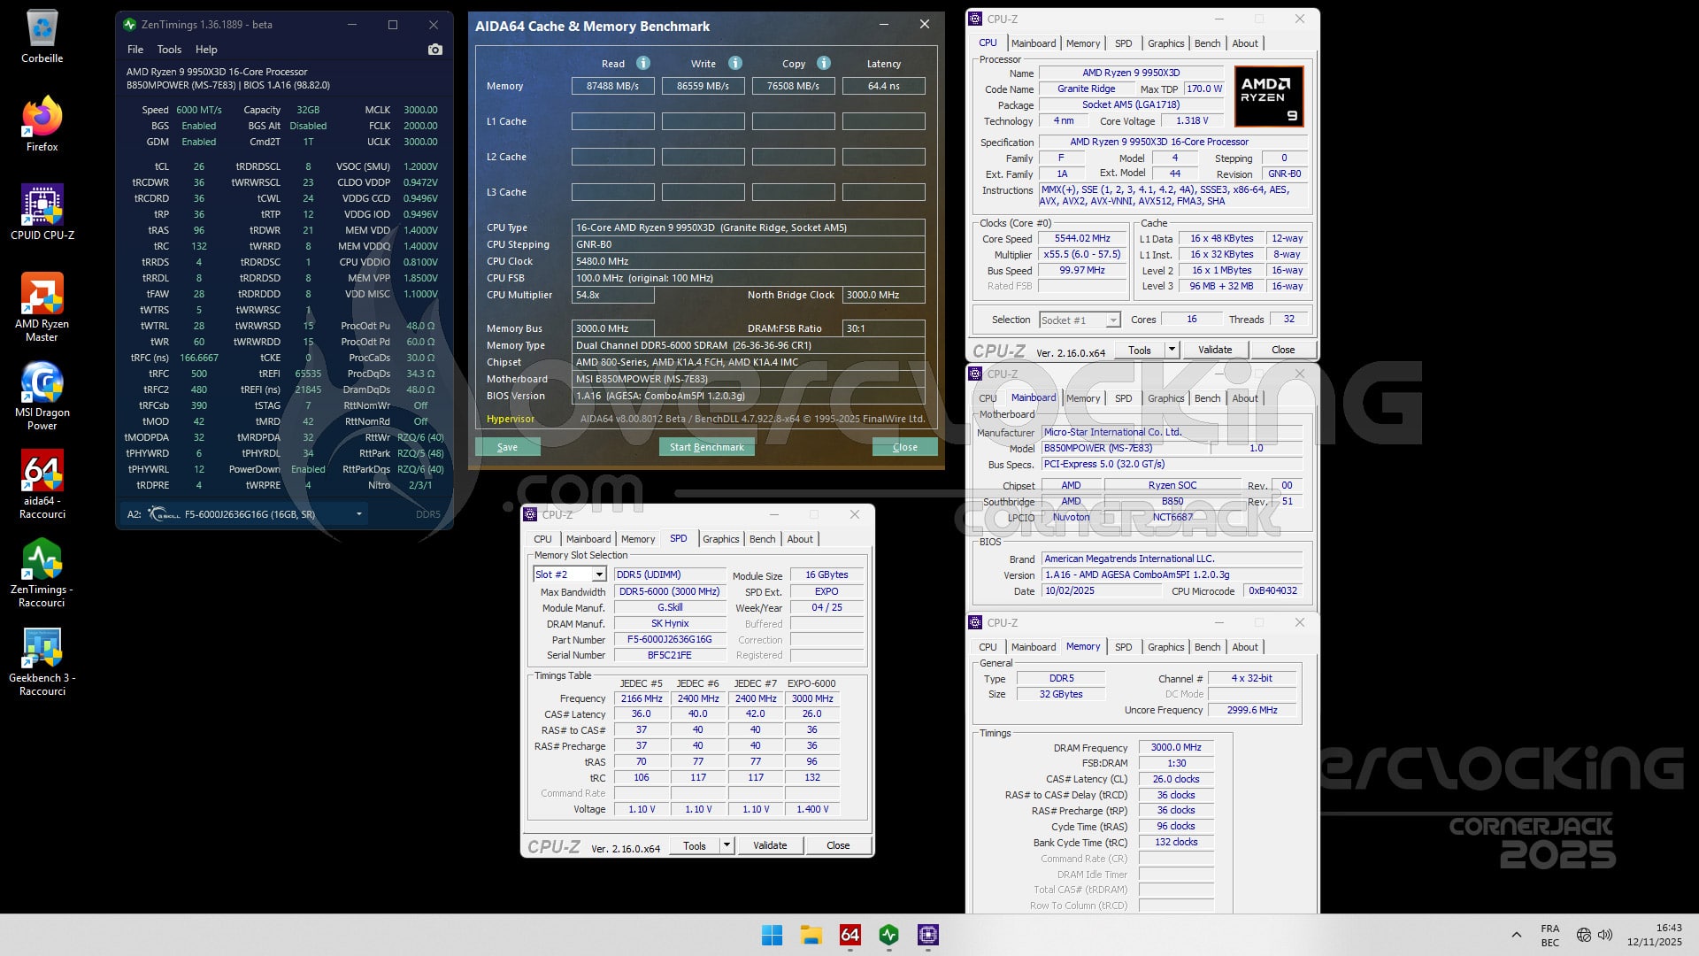Click Validate in the CPU-Z SPD window
This screenshot has height=956, width=1699.
770,845
